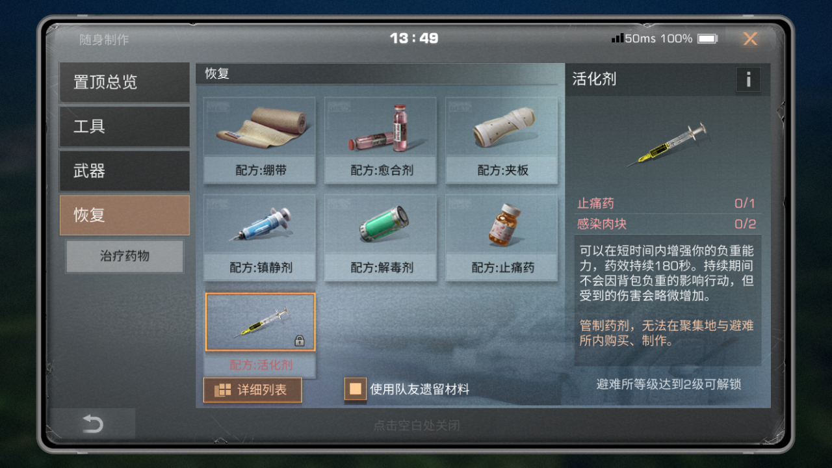This screenshot has height=468, width=832.
Task: Choose the 夹板 splint recipe
Action: [x=502, y=140]
